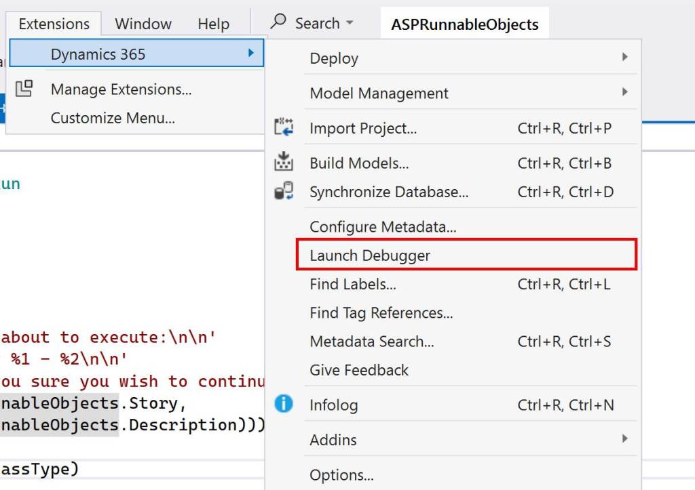Expand the Deploy submenu arrow
This screenshot has height=490, width=695.
coord(625,58)
